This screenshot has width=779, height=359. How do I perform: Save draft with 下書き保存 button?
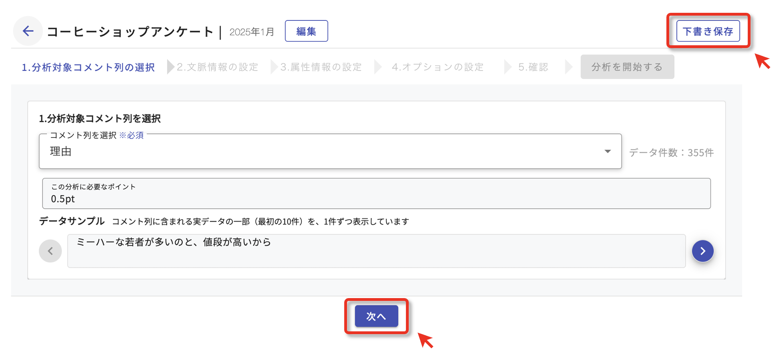pyautogui.click(x=708, y=31)
